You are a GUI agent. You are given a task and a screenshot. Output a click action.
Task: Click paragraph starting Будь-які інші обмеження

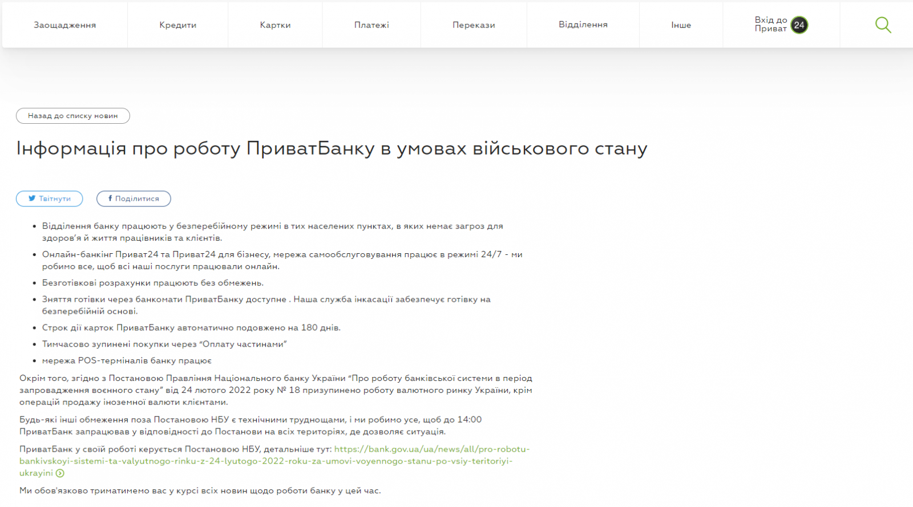point(251,425)
